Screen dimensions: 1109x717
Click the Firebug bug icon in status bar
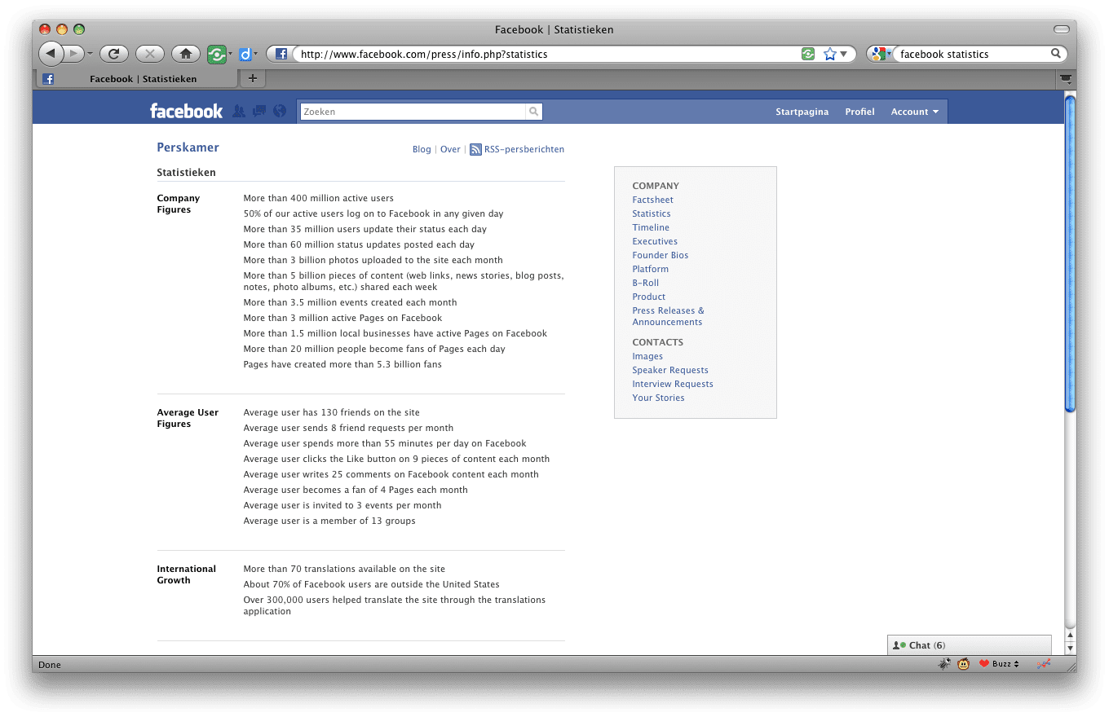tap(943, 664)
